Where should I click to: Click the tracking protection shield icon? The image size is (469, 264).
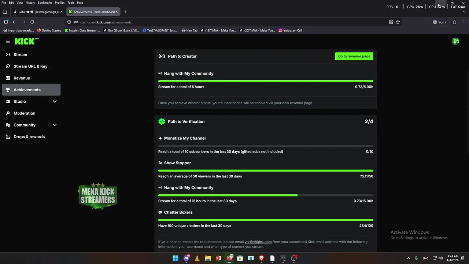tap(69, 22)
